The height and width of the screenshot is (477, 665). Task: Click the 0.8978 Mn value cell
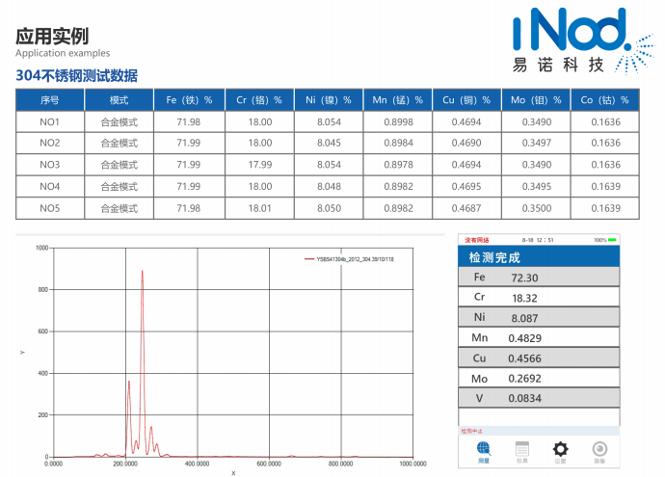pos(398,165)
